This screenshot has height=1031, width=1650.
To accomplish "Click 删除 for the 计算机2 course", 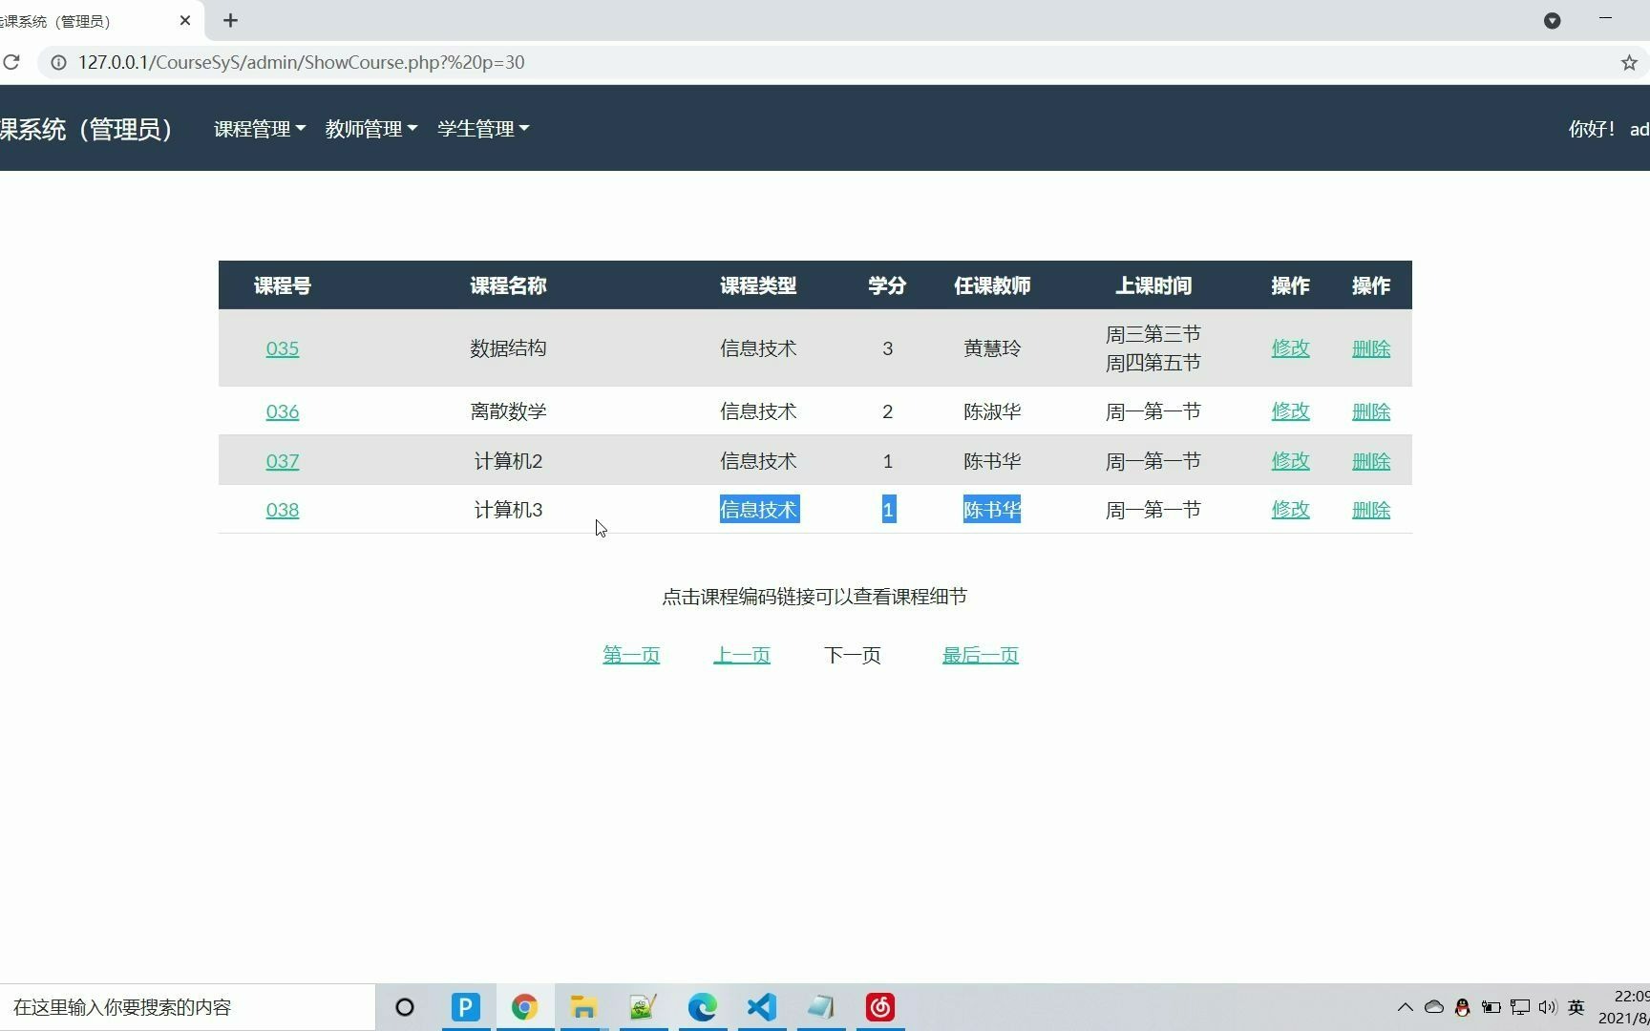I will click(1371, 461).
